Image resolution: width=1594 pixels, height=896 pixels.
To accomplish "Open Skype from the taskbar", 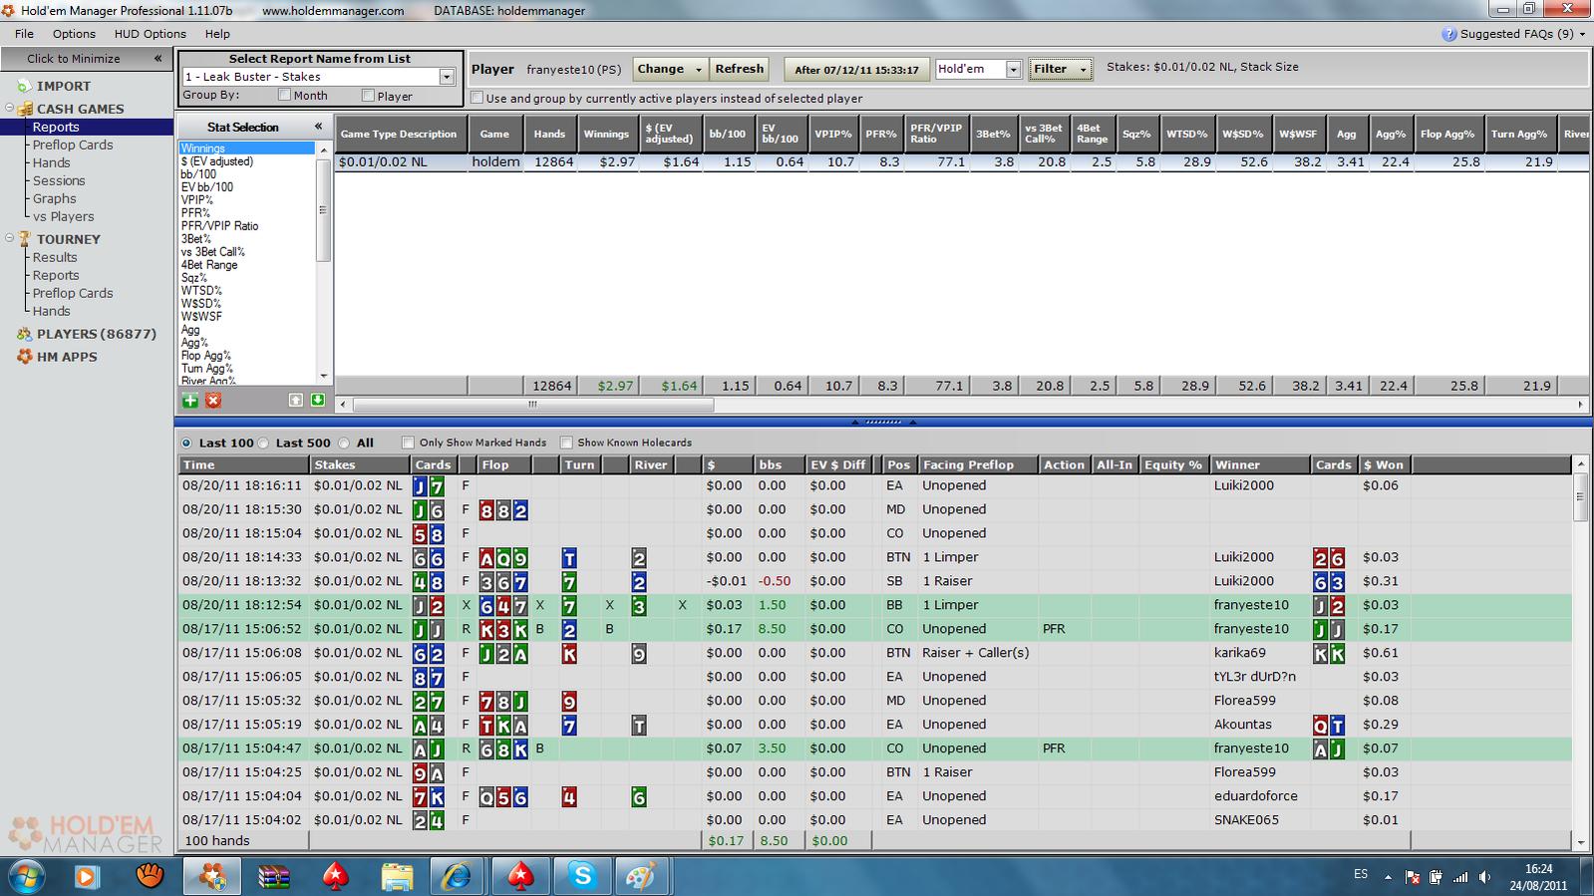I will 582,876.
